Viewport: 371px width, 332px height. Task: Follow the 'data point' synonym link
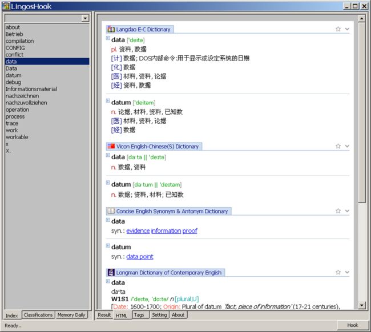[140, 257]
